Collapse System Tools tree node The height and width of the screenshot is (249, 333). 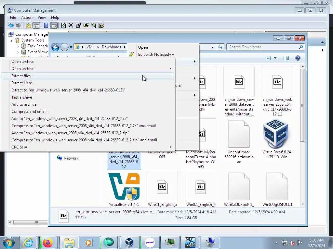point(11,40)
